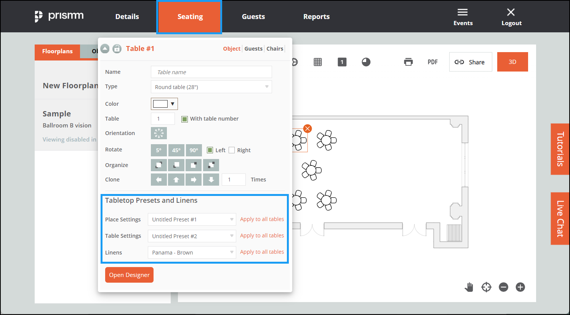
Task: Click the Table number input field
Action: coord(163,119)
